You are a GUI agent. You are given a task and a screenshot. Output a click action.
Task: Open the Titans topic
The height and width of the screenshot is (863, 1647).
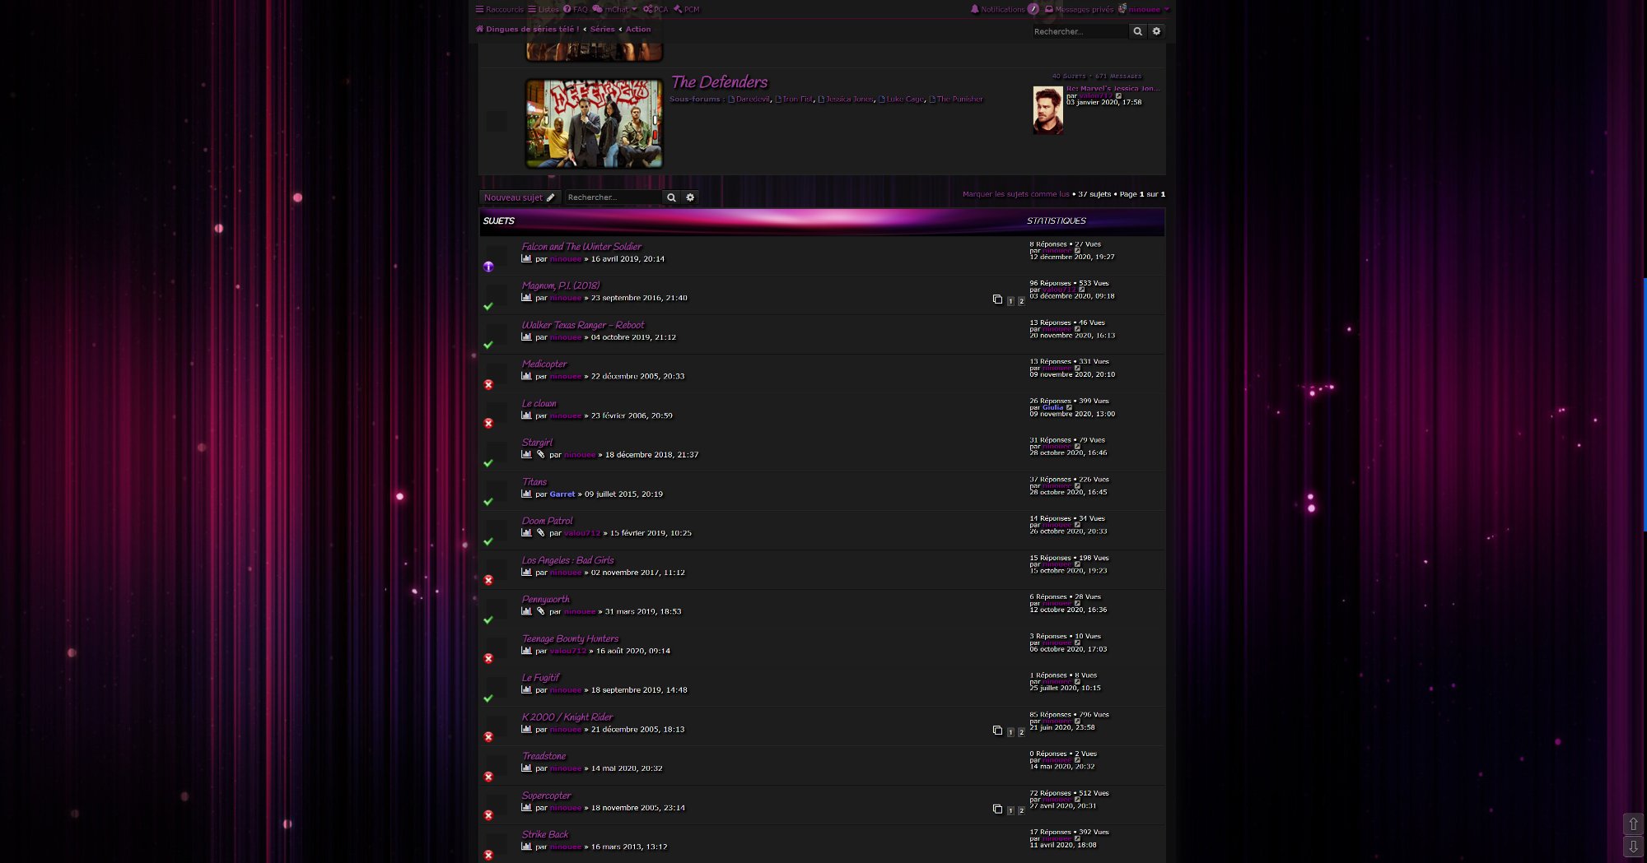pos(534,481)
